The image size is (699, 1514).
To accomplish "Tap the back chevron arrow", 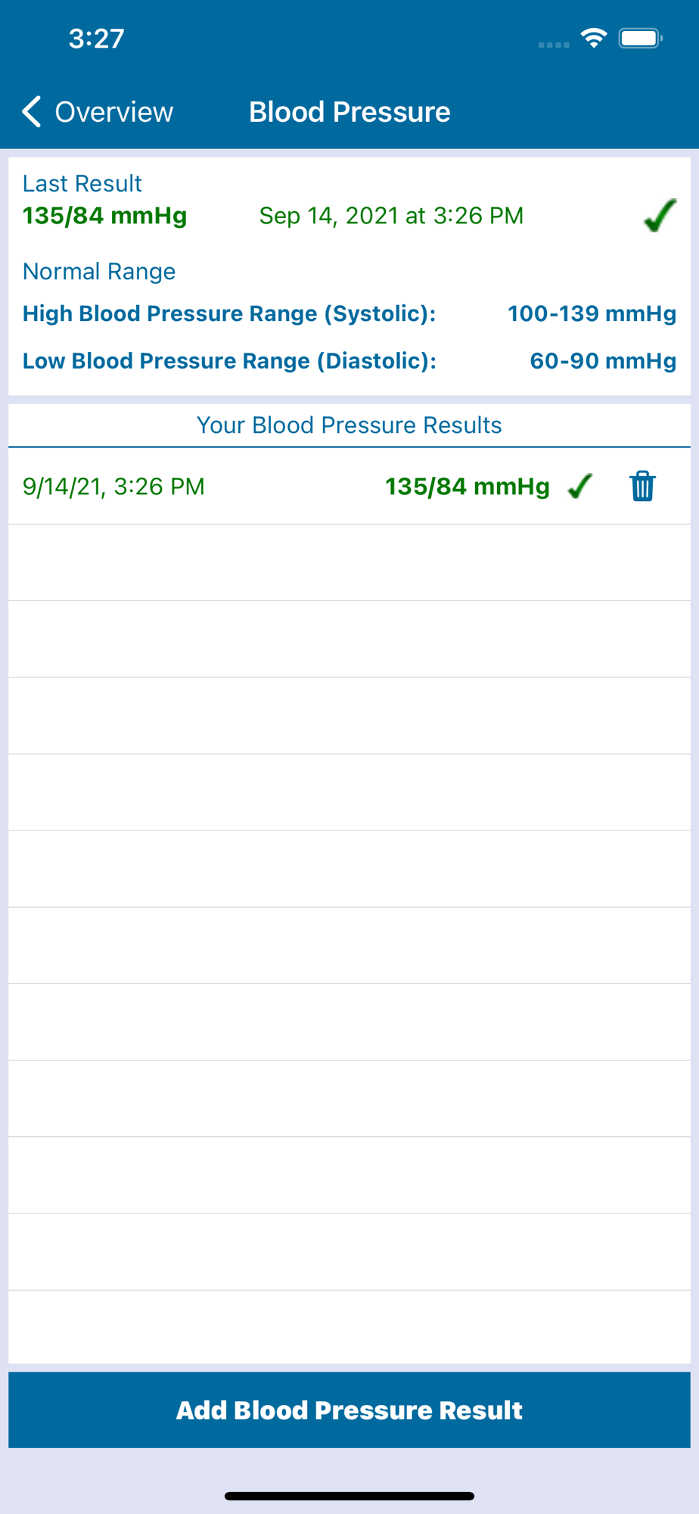I will point(31,112).
